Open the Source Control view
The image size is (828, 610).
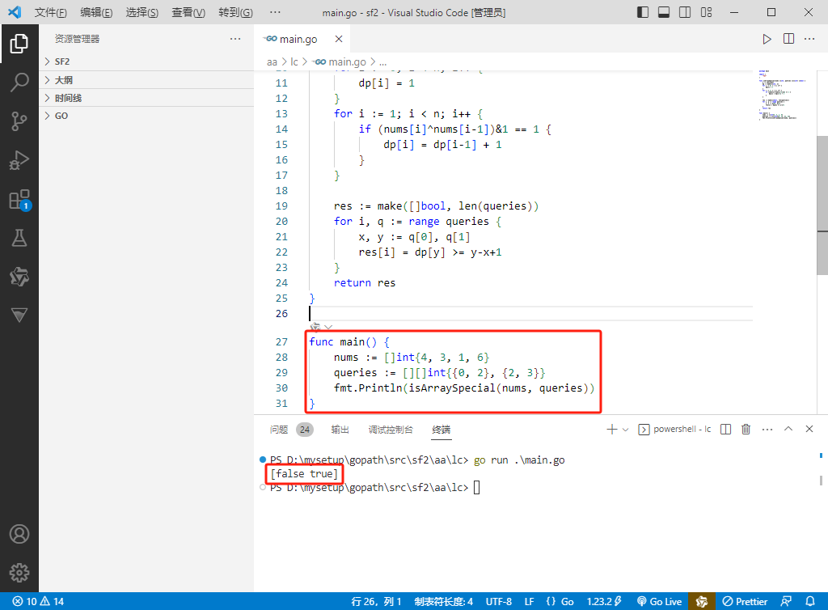point(19,121)
